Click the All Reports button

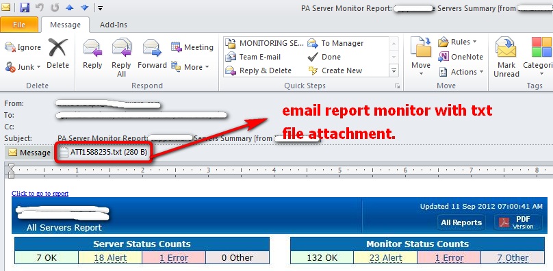click(x=461, y=222)
